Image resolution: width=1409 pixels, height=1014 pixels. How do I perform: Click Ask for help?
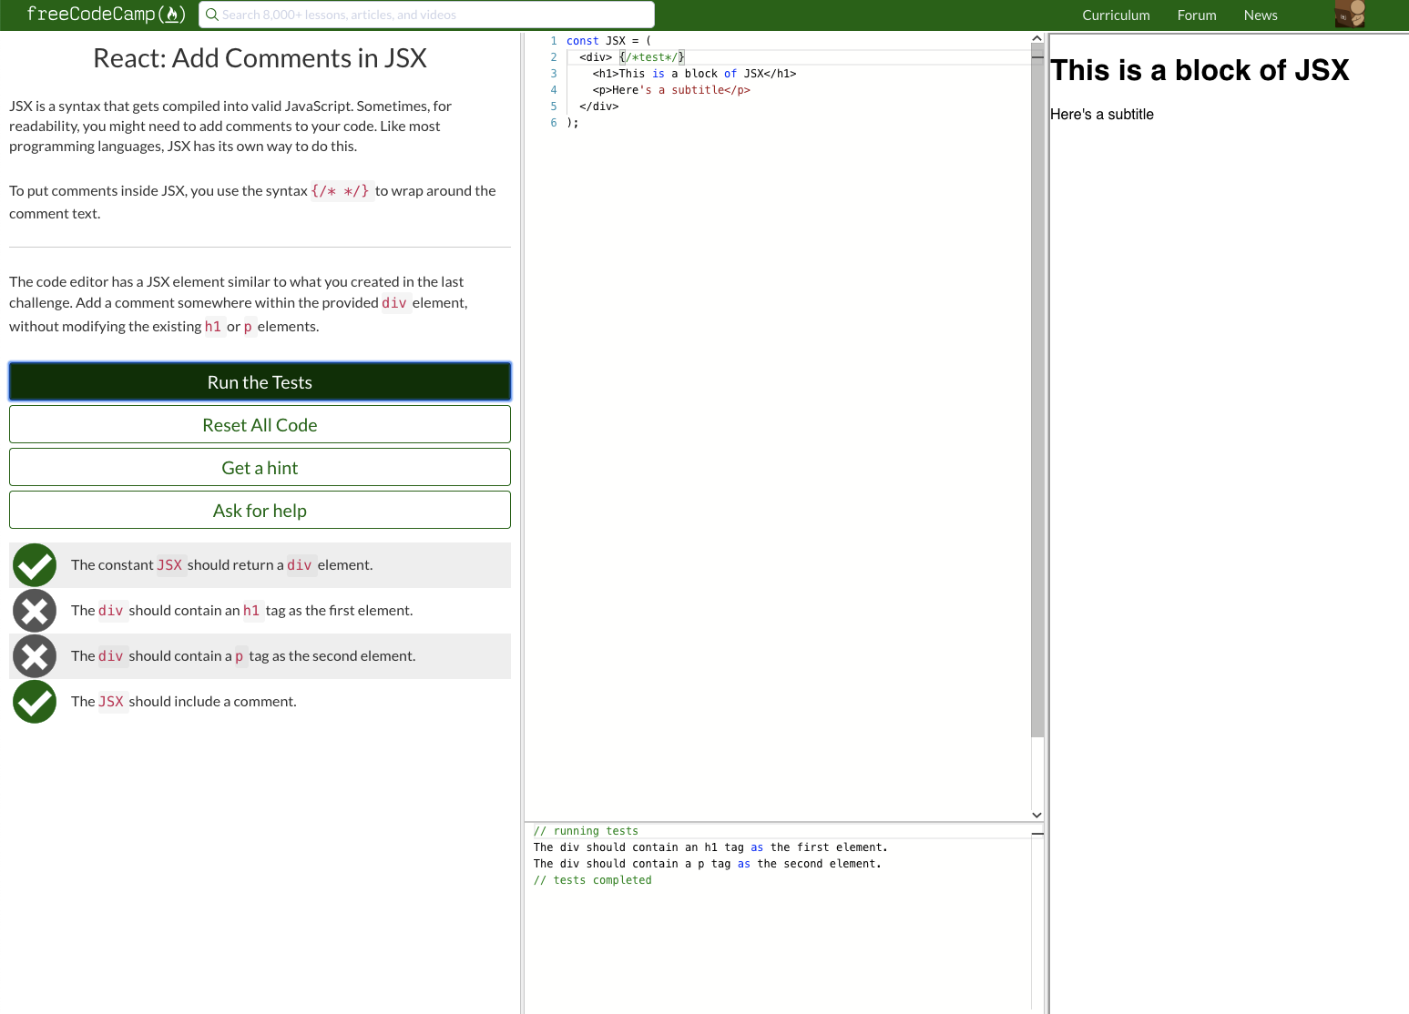260,510
